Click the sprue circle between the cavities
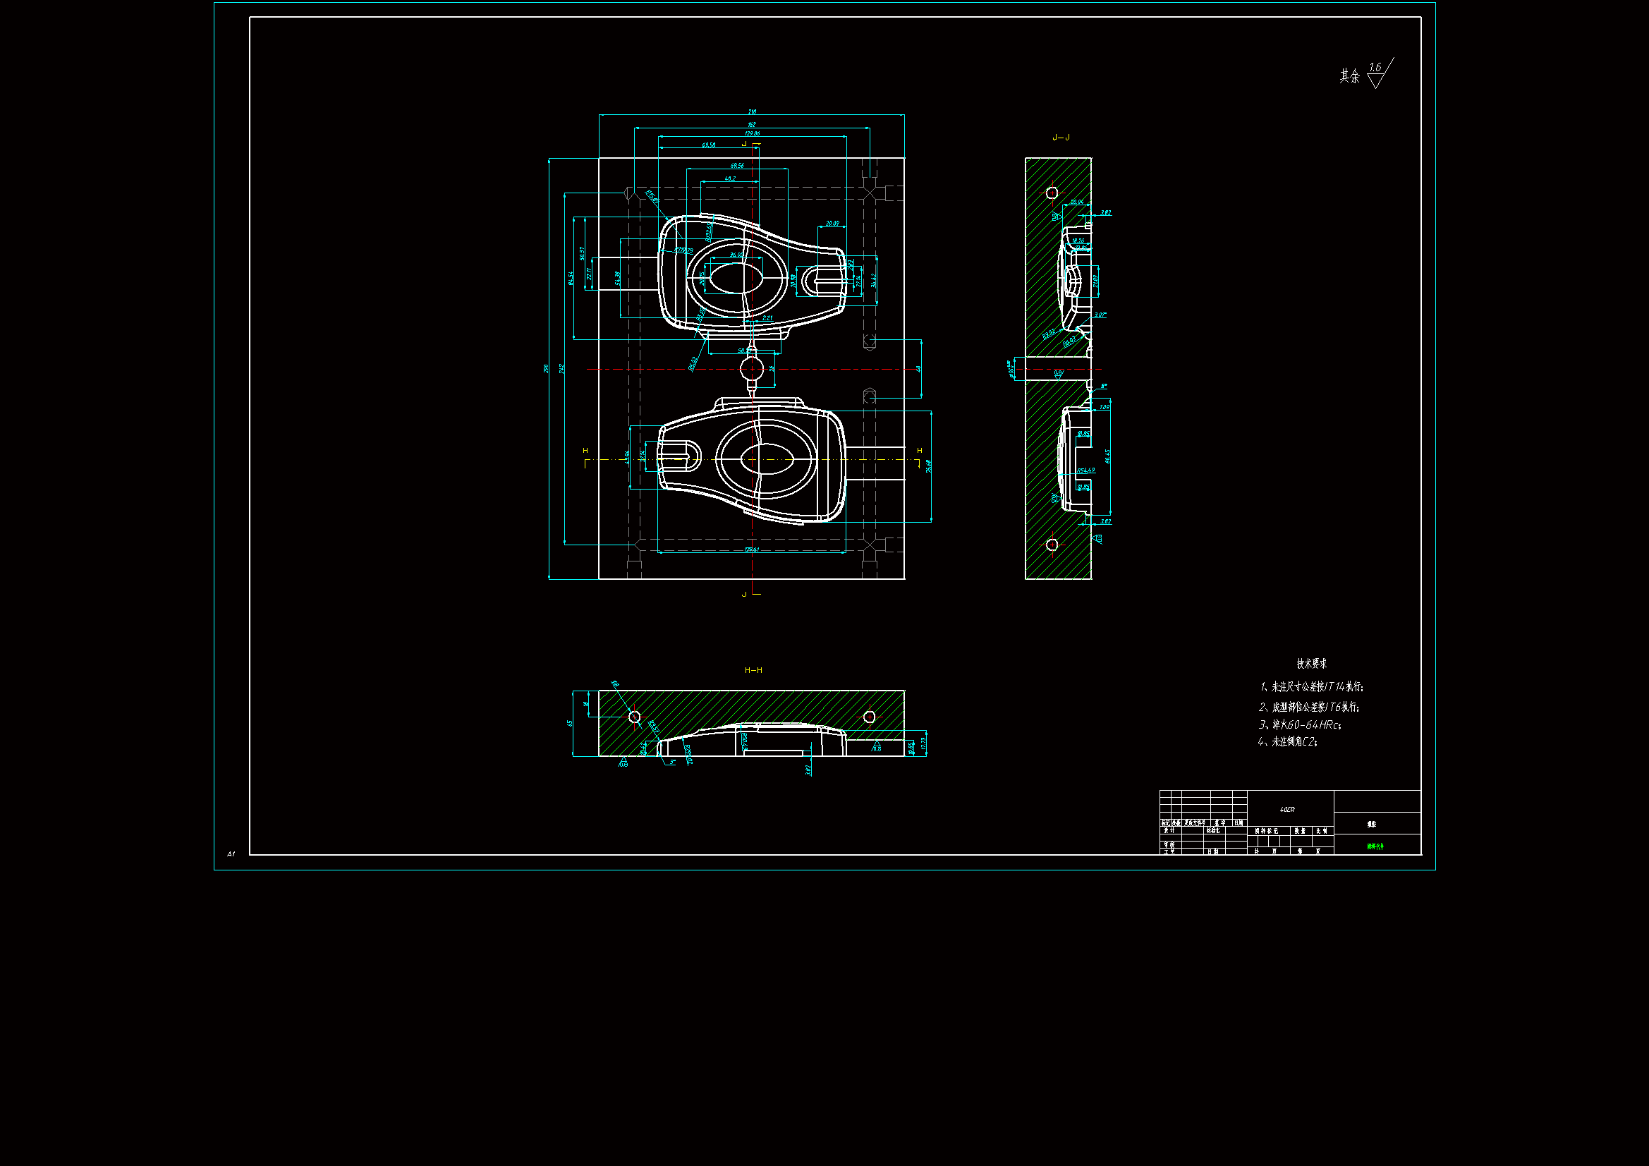 [751, 370]
